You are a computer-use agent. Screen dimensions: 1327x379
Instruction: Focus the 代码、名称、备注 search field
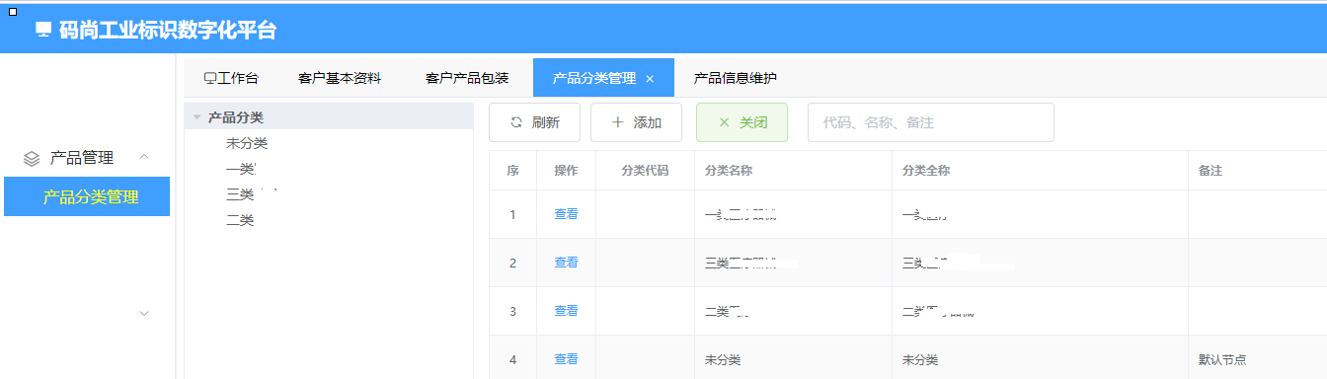click(930, 122)
